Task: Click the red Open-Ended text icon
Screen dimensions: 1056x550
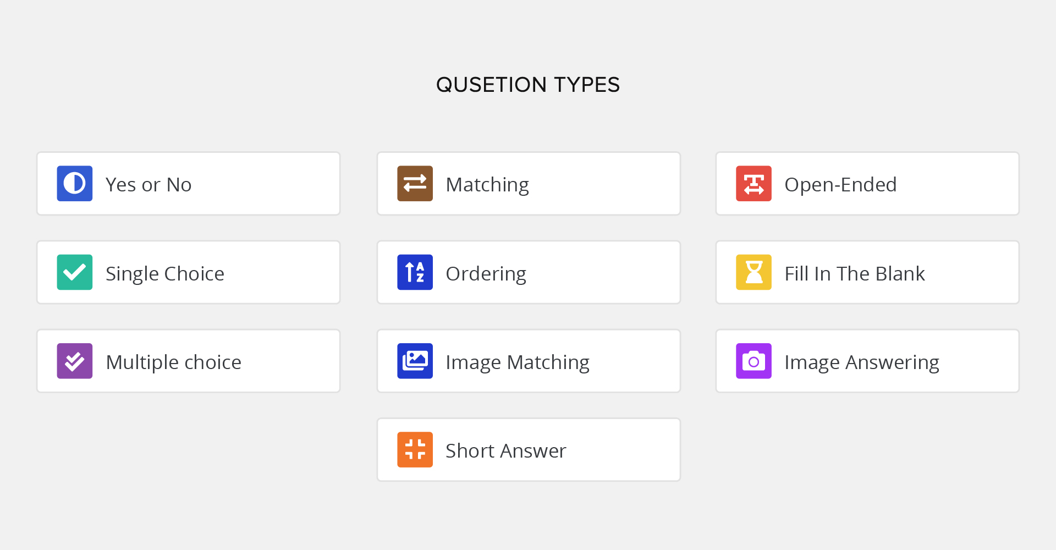Action: tap(754, 184)
